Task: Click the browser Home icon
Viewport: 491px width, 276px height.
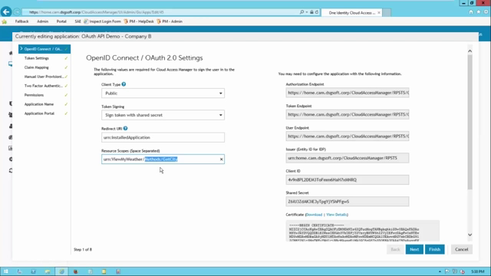Action: coord(471,12)
